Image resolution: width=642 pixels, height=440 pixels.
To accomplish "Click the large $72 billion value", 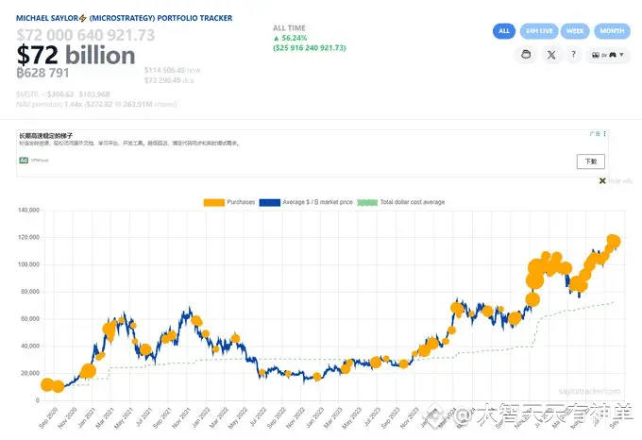I will click(x=76, y=56).
